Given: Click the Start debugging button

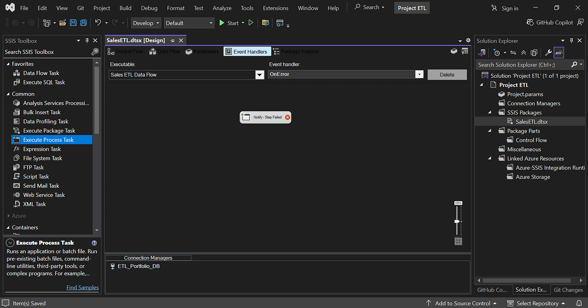Looking at the screenshot, I should [x=229, y=23].
